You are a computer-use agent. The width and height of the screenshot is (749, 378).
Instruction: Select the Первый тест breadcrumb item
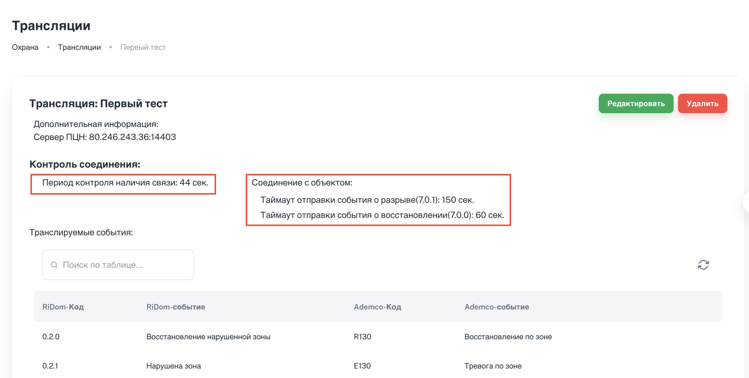[143, 47]
